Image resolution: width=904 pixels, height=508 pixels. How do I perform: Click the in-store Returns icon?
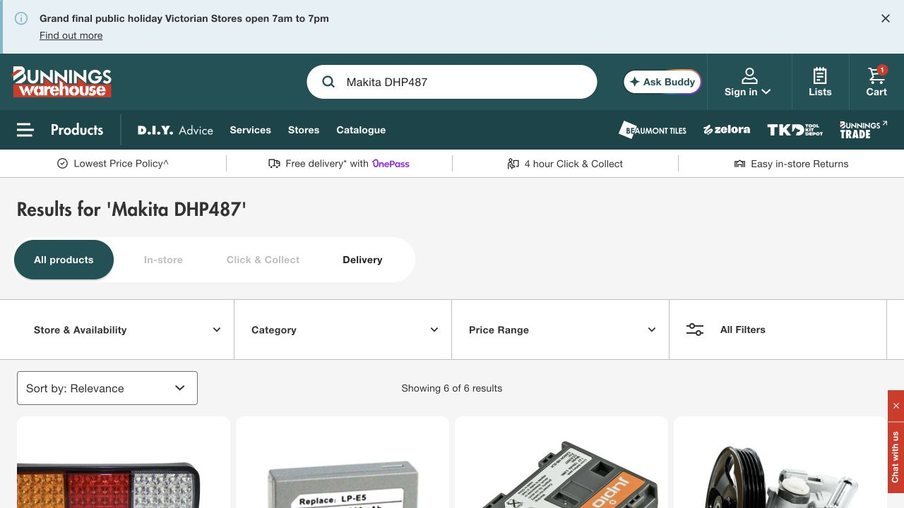coord(739,164)
